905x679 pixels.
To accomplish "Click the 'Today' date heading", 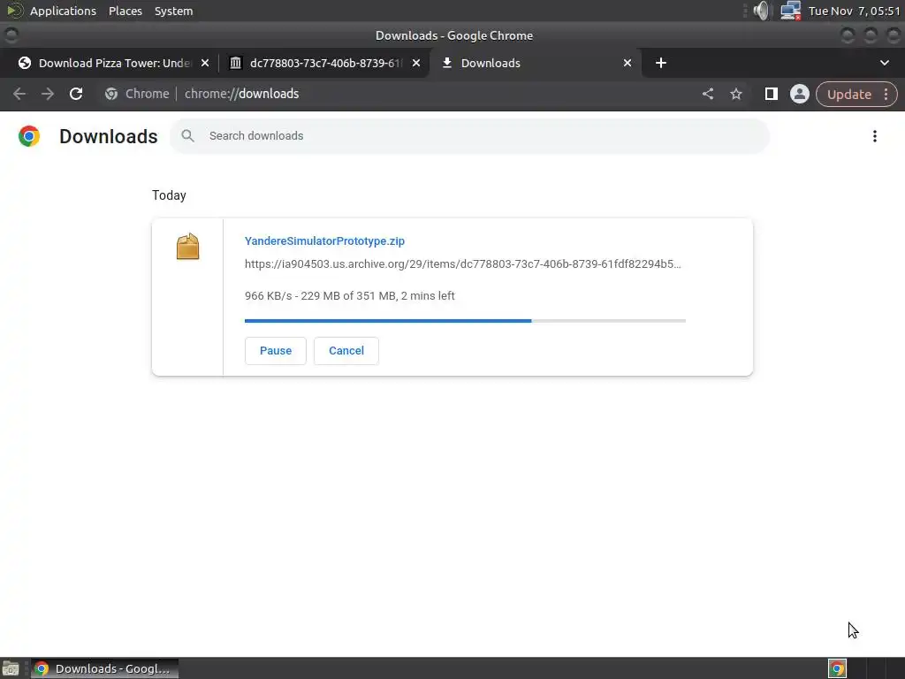I will [x=169, y=195].
